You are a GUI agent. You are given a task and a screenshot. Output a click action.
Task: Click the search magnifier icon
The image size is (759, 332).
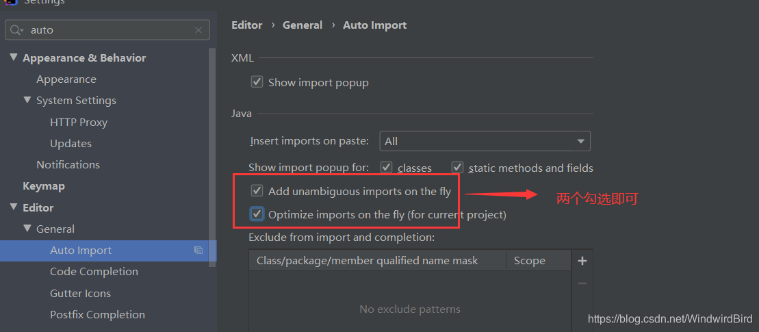pos(16,30)
